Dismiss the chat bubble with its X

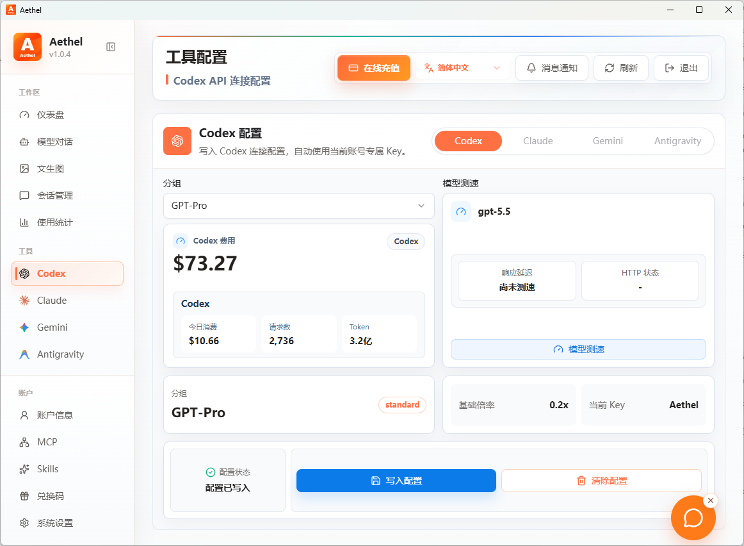tap(710, 500)
